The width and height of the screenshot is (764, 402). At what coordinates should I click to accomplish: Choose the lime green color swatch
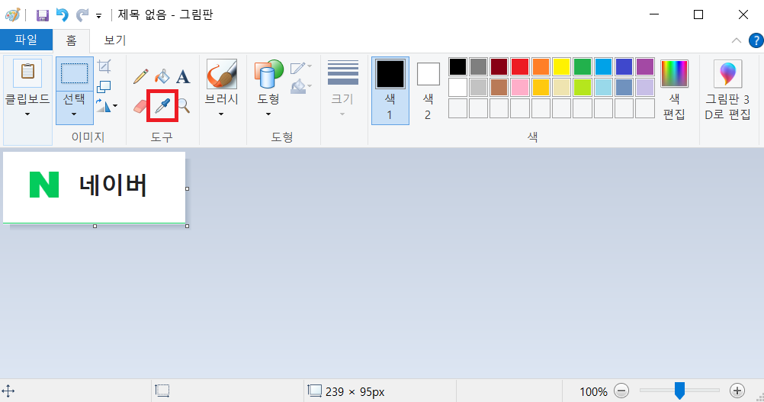coord(583,87)
